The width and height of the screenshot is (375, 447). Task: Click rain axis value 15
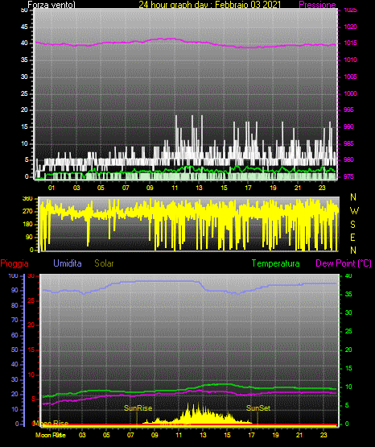31,350
